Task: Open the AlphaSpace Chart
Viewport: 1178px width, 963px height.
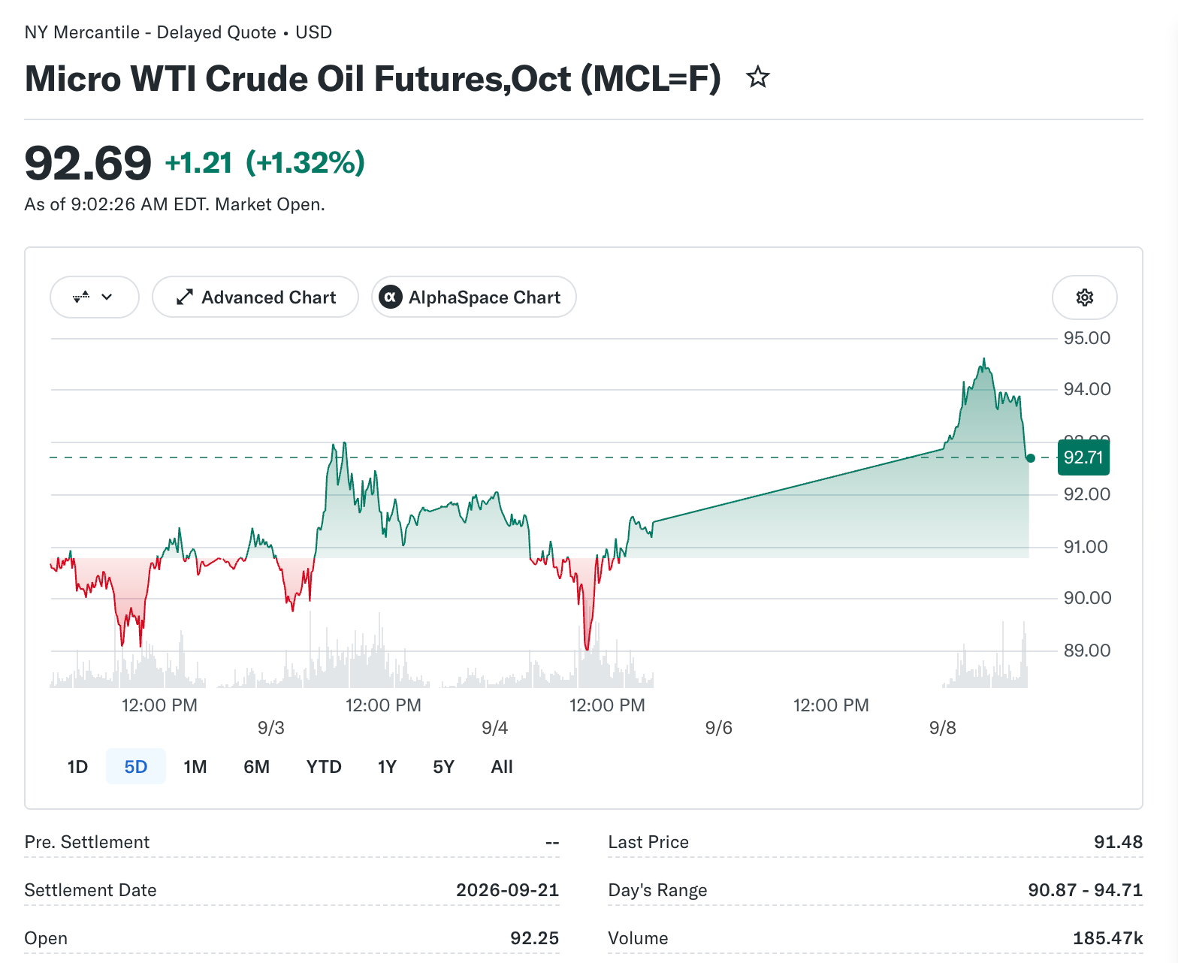Action: (474, 297)
